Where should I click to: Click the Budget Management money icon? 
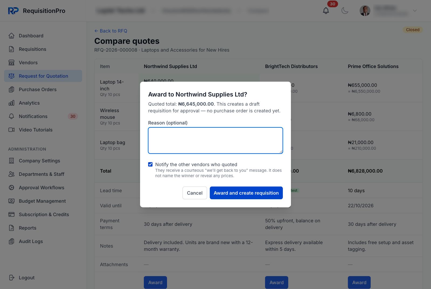[x=11, y=201]
